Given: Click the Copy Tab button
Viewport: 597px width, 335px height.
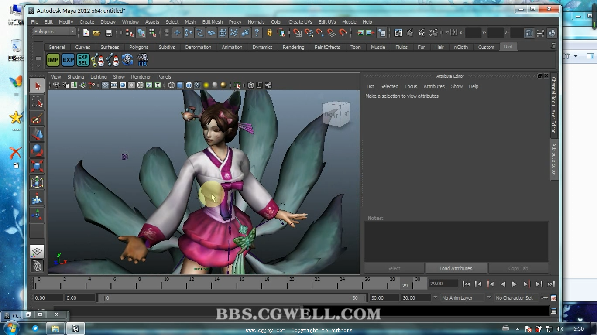Looking at the screenshot, I should point(518,268).
